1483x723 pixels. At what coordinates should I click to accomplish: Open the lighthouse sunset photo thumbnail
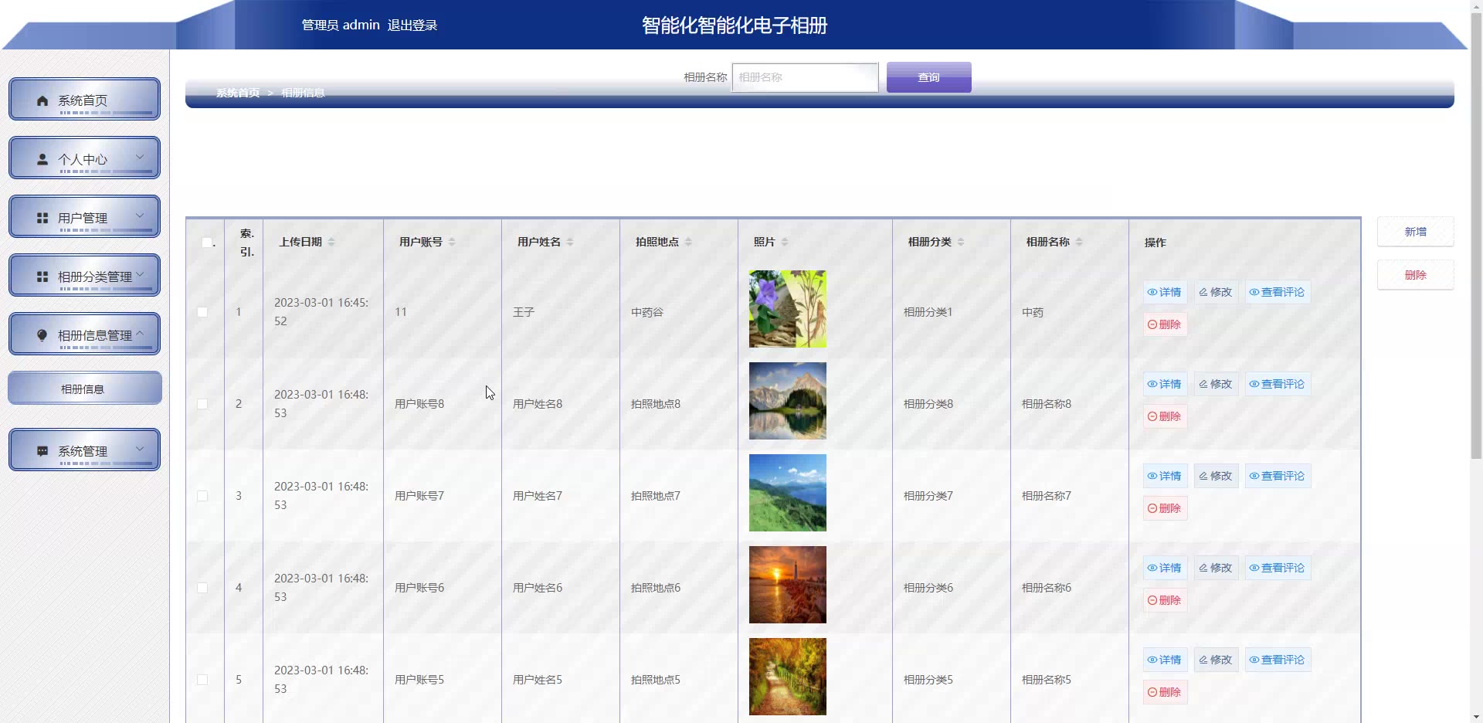(787, 585)
